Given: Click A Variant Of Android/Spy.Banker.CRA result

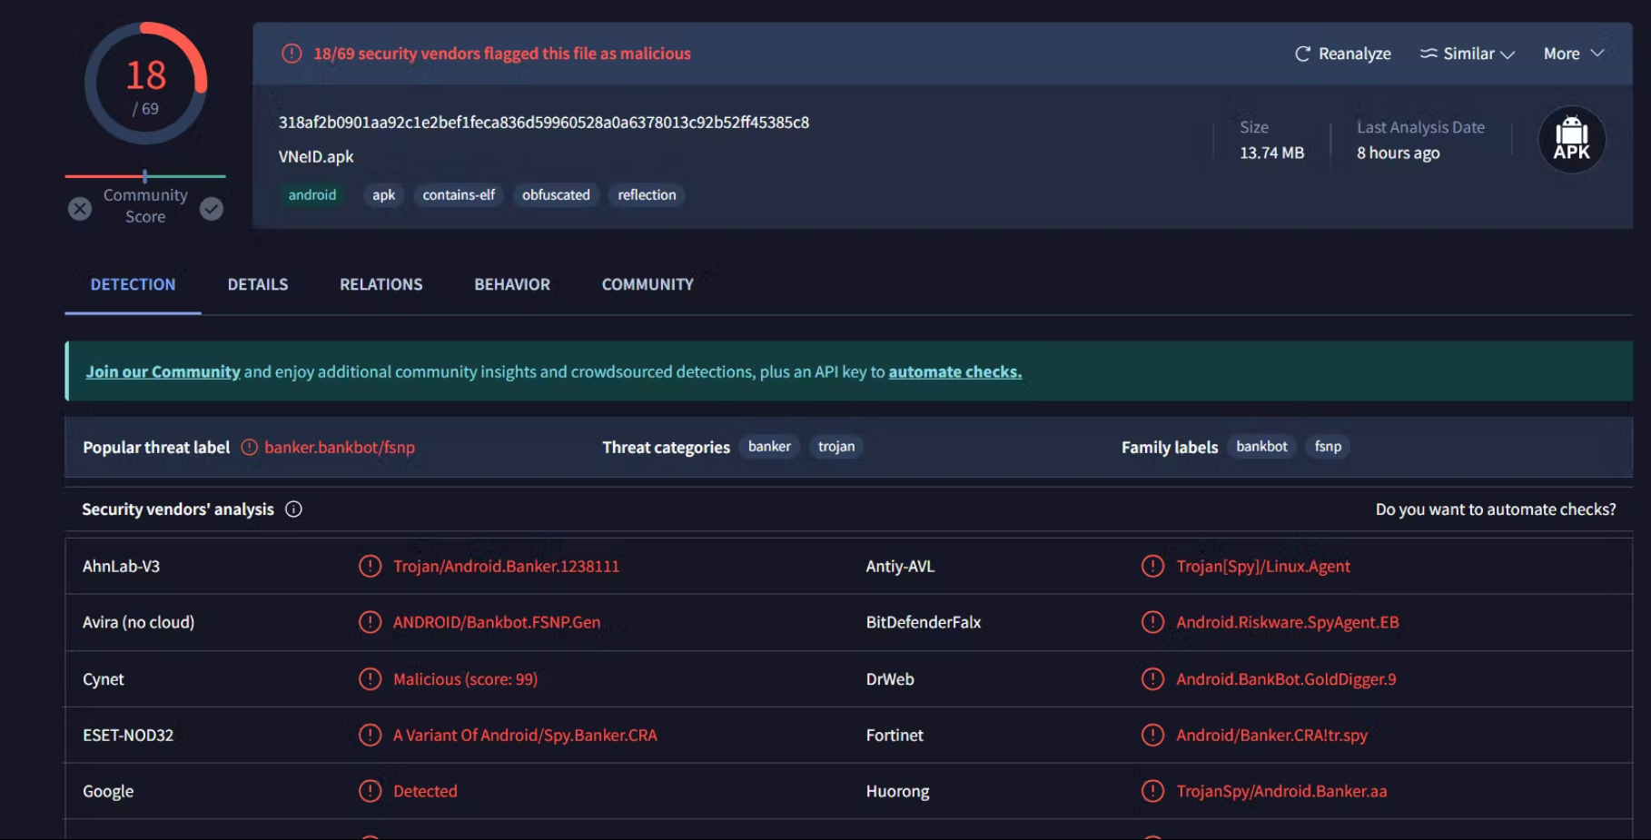Looking at the screenshot, I should 525,735.
